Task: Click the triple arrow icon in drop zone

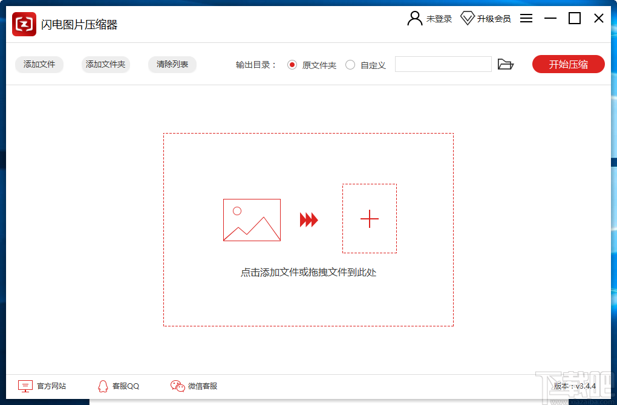Action: (x=308, y=220)
